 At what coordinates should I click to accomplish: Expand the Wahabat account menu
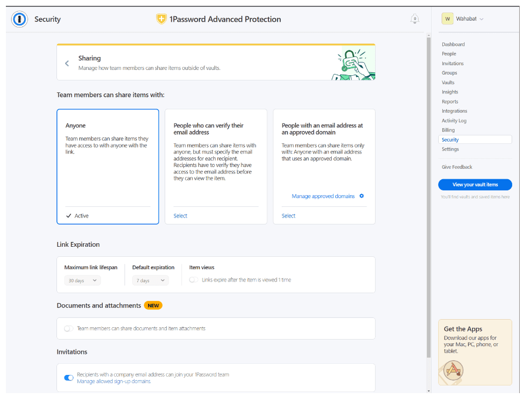482,19
